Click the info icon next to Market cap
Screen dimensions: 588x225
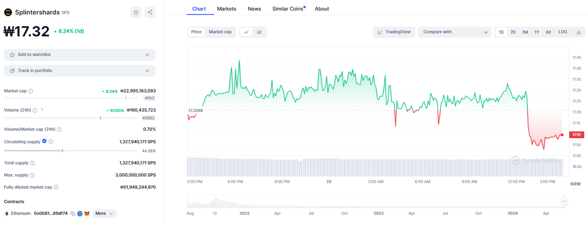[x=31, y=91]
